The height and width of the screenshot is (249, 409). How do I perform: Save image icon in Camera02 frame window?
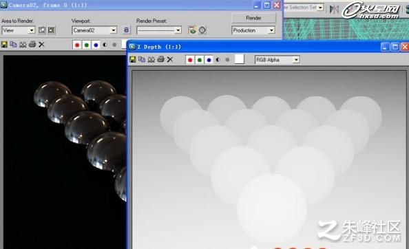4,45
